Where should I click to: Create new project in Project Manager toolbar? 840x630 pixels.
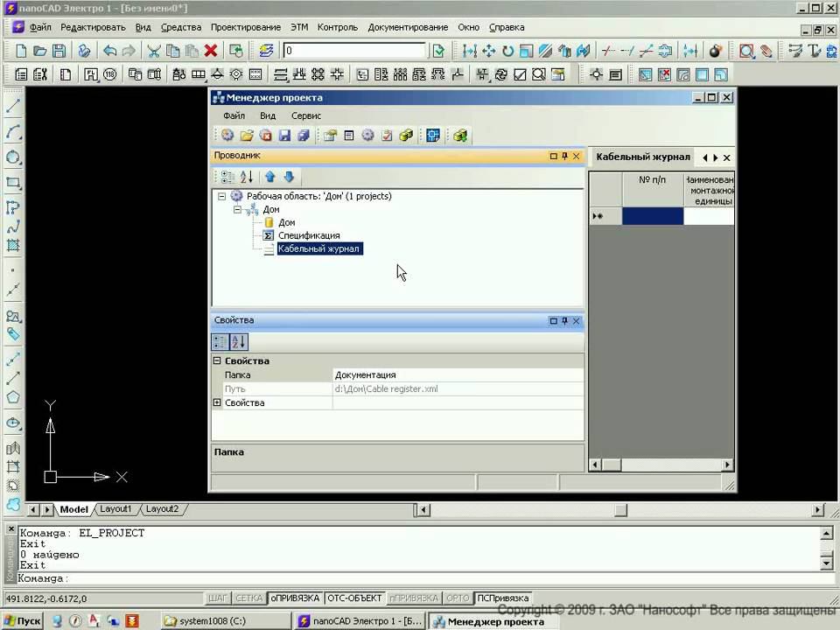pos(227,136)
